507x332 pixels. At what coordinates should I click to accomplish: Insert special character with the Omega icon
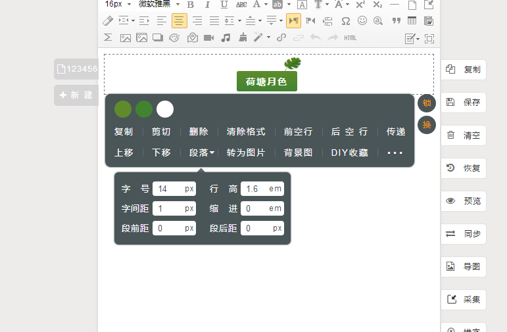click(x=346, y=21)
